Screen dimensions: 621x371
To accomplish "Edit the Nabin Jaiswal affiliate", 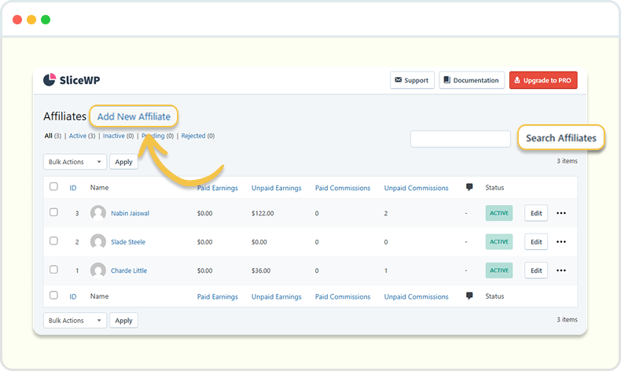I will click(536, 213).
